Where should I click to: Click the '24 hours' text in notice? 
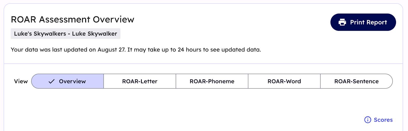(189, 50)
